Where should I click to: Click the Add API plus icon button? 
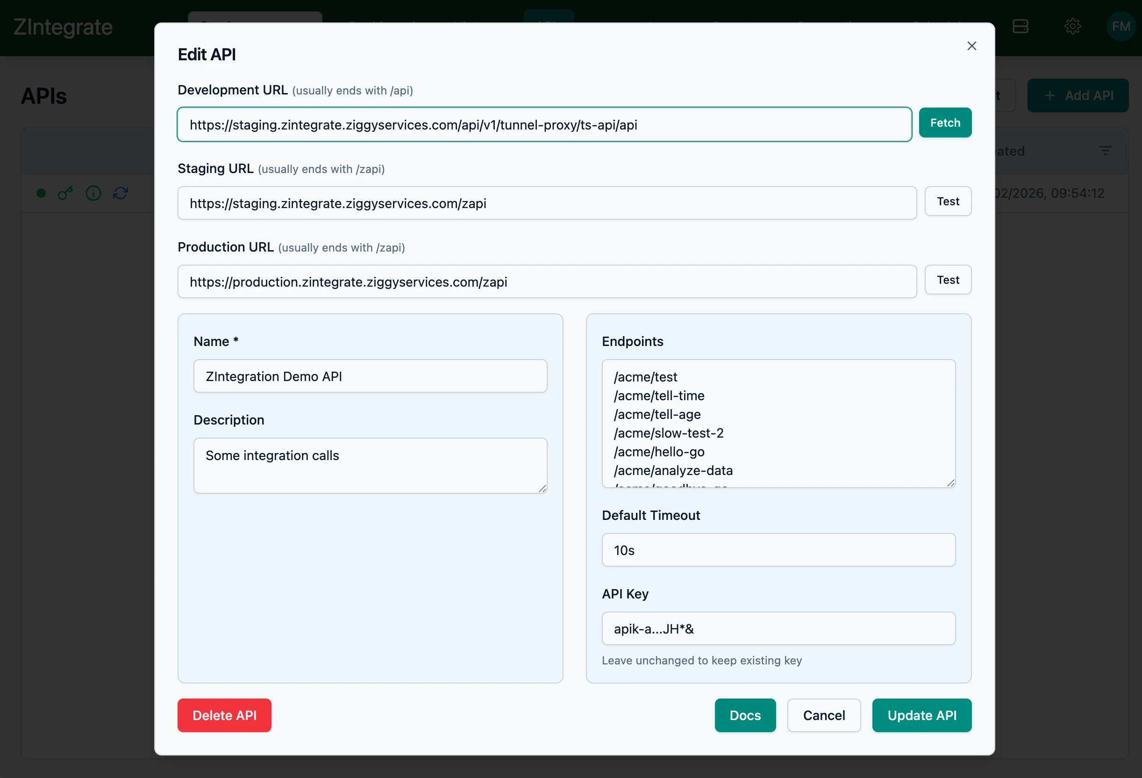pyautogui.click(x=1078, y=95)
